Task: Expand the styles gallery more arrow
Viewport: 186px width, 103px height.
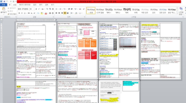Action: (x=177, y=13)
